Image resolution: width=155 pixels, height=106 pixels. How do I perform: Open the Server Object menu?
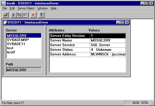coord(26,8)
